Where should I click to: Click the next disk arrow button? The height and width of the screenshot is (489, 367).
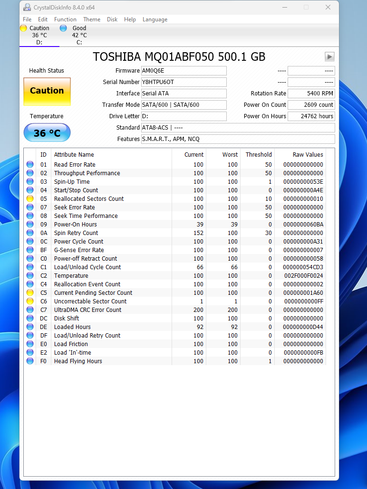pyautogui.click(x=329, y=57)
